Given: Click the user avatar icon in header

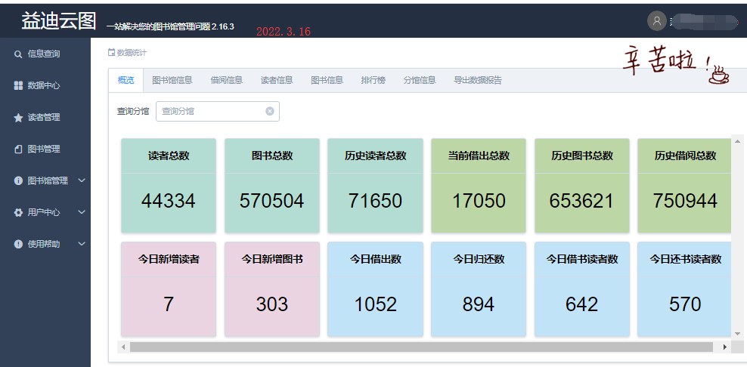Looking at the screenshot, I should [656, 21].
